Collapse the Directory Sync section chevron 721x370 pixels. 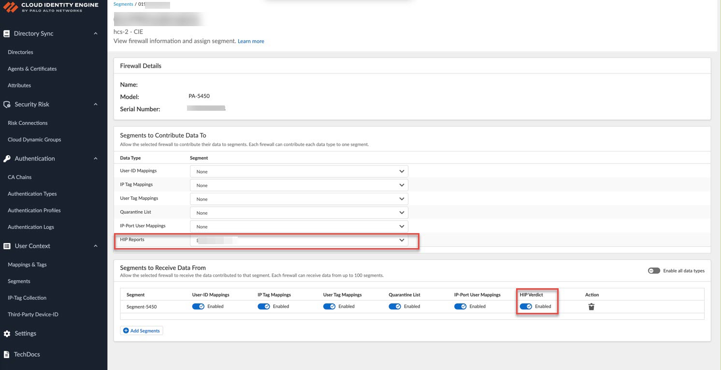point(96,34)
